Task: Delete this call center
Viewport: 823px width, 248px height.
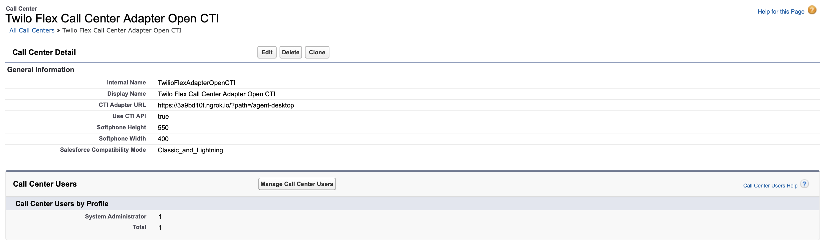Action: [290, 53]
